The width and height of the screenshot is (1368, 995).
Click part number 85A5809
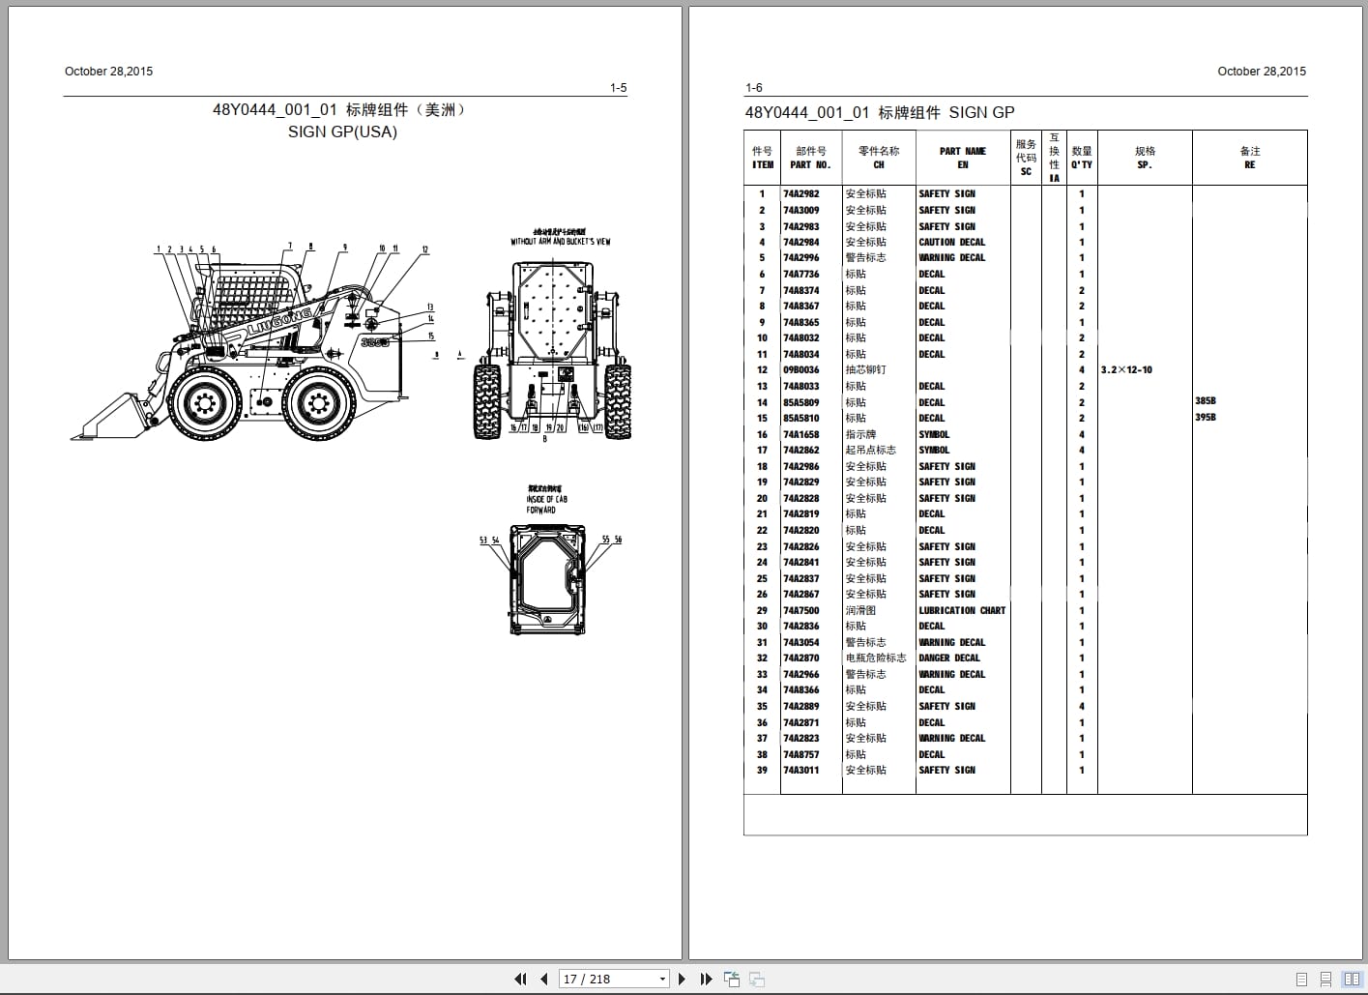point(800,403)
